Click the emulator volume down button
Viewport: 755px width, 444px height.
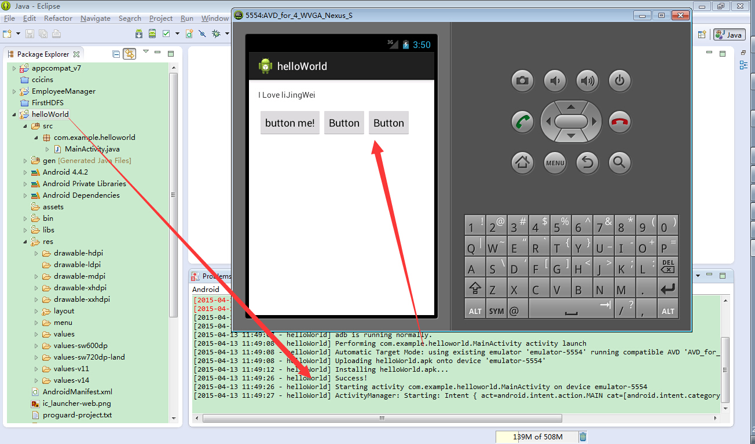(555, 80)
